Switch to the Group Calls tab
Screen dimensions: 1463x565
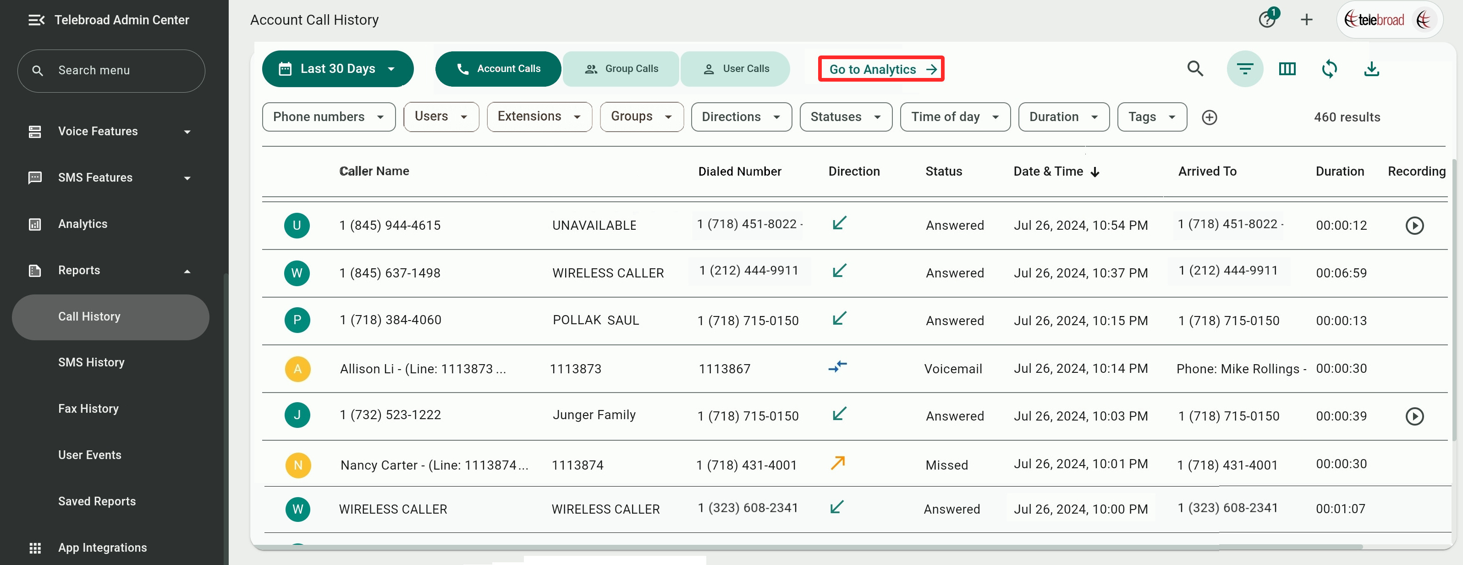(x=621, y=69)
